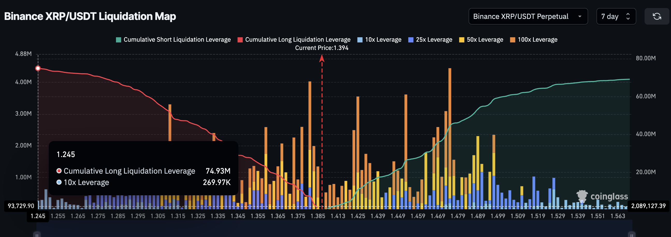Viewport: 671px width, 237px height.
Task: Click the yellow 50x Leverage color square
Action: [462, 39]
